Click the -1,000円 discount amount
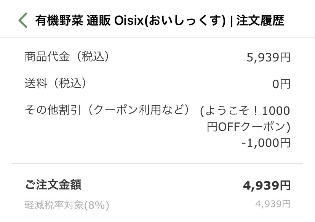The image size is (315, 222). tap(266, 142)
